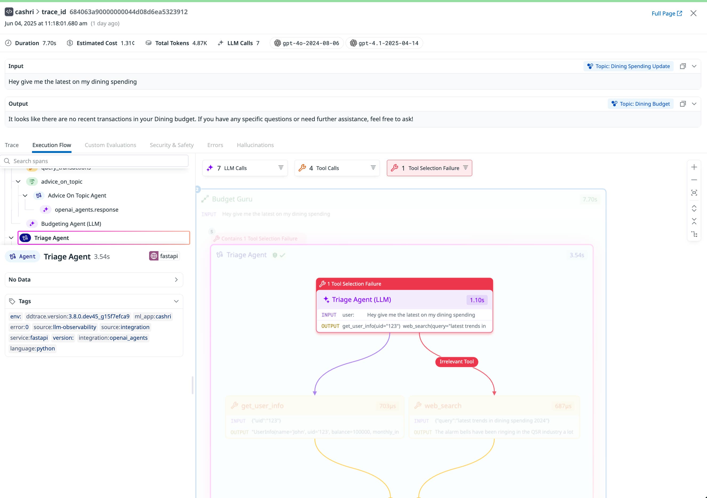Viewport: 707px width, 498px height.
Task: Expand all nodes using the sidebar icon
Action: coord(694,209)
